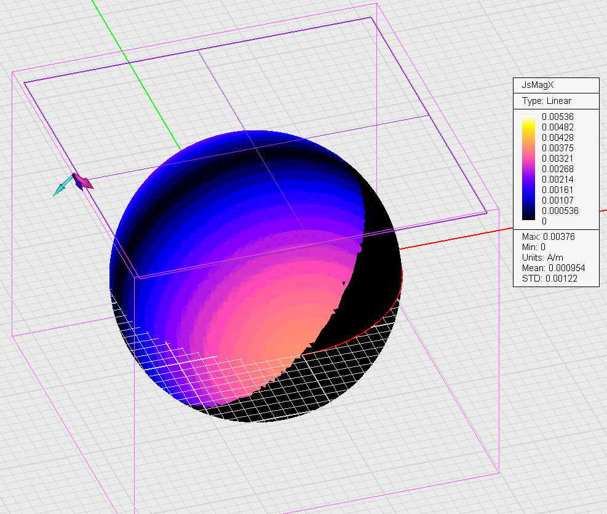Select the Max: 0.00376 statistic

[549, 237]
